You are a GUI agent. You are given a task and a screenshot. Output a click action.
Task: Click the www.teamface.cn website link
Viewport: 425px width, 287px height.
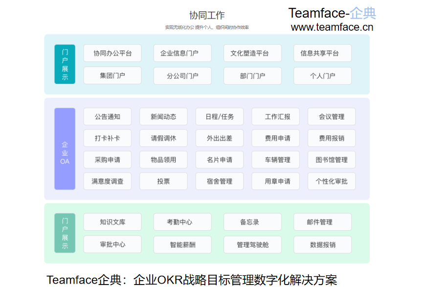332,27
